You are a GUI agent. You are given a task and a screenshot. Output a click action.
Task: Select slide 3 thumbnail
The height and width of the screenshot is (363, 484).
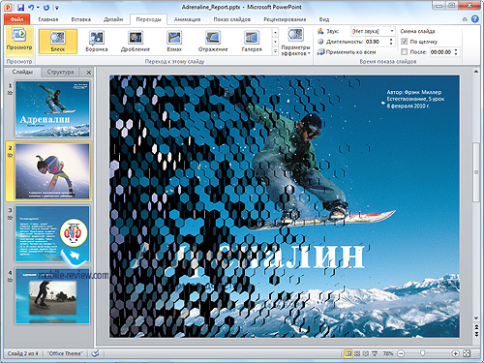pos(52,234)
